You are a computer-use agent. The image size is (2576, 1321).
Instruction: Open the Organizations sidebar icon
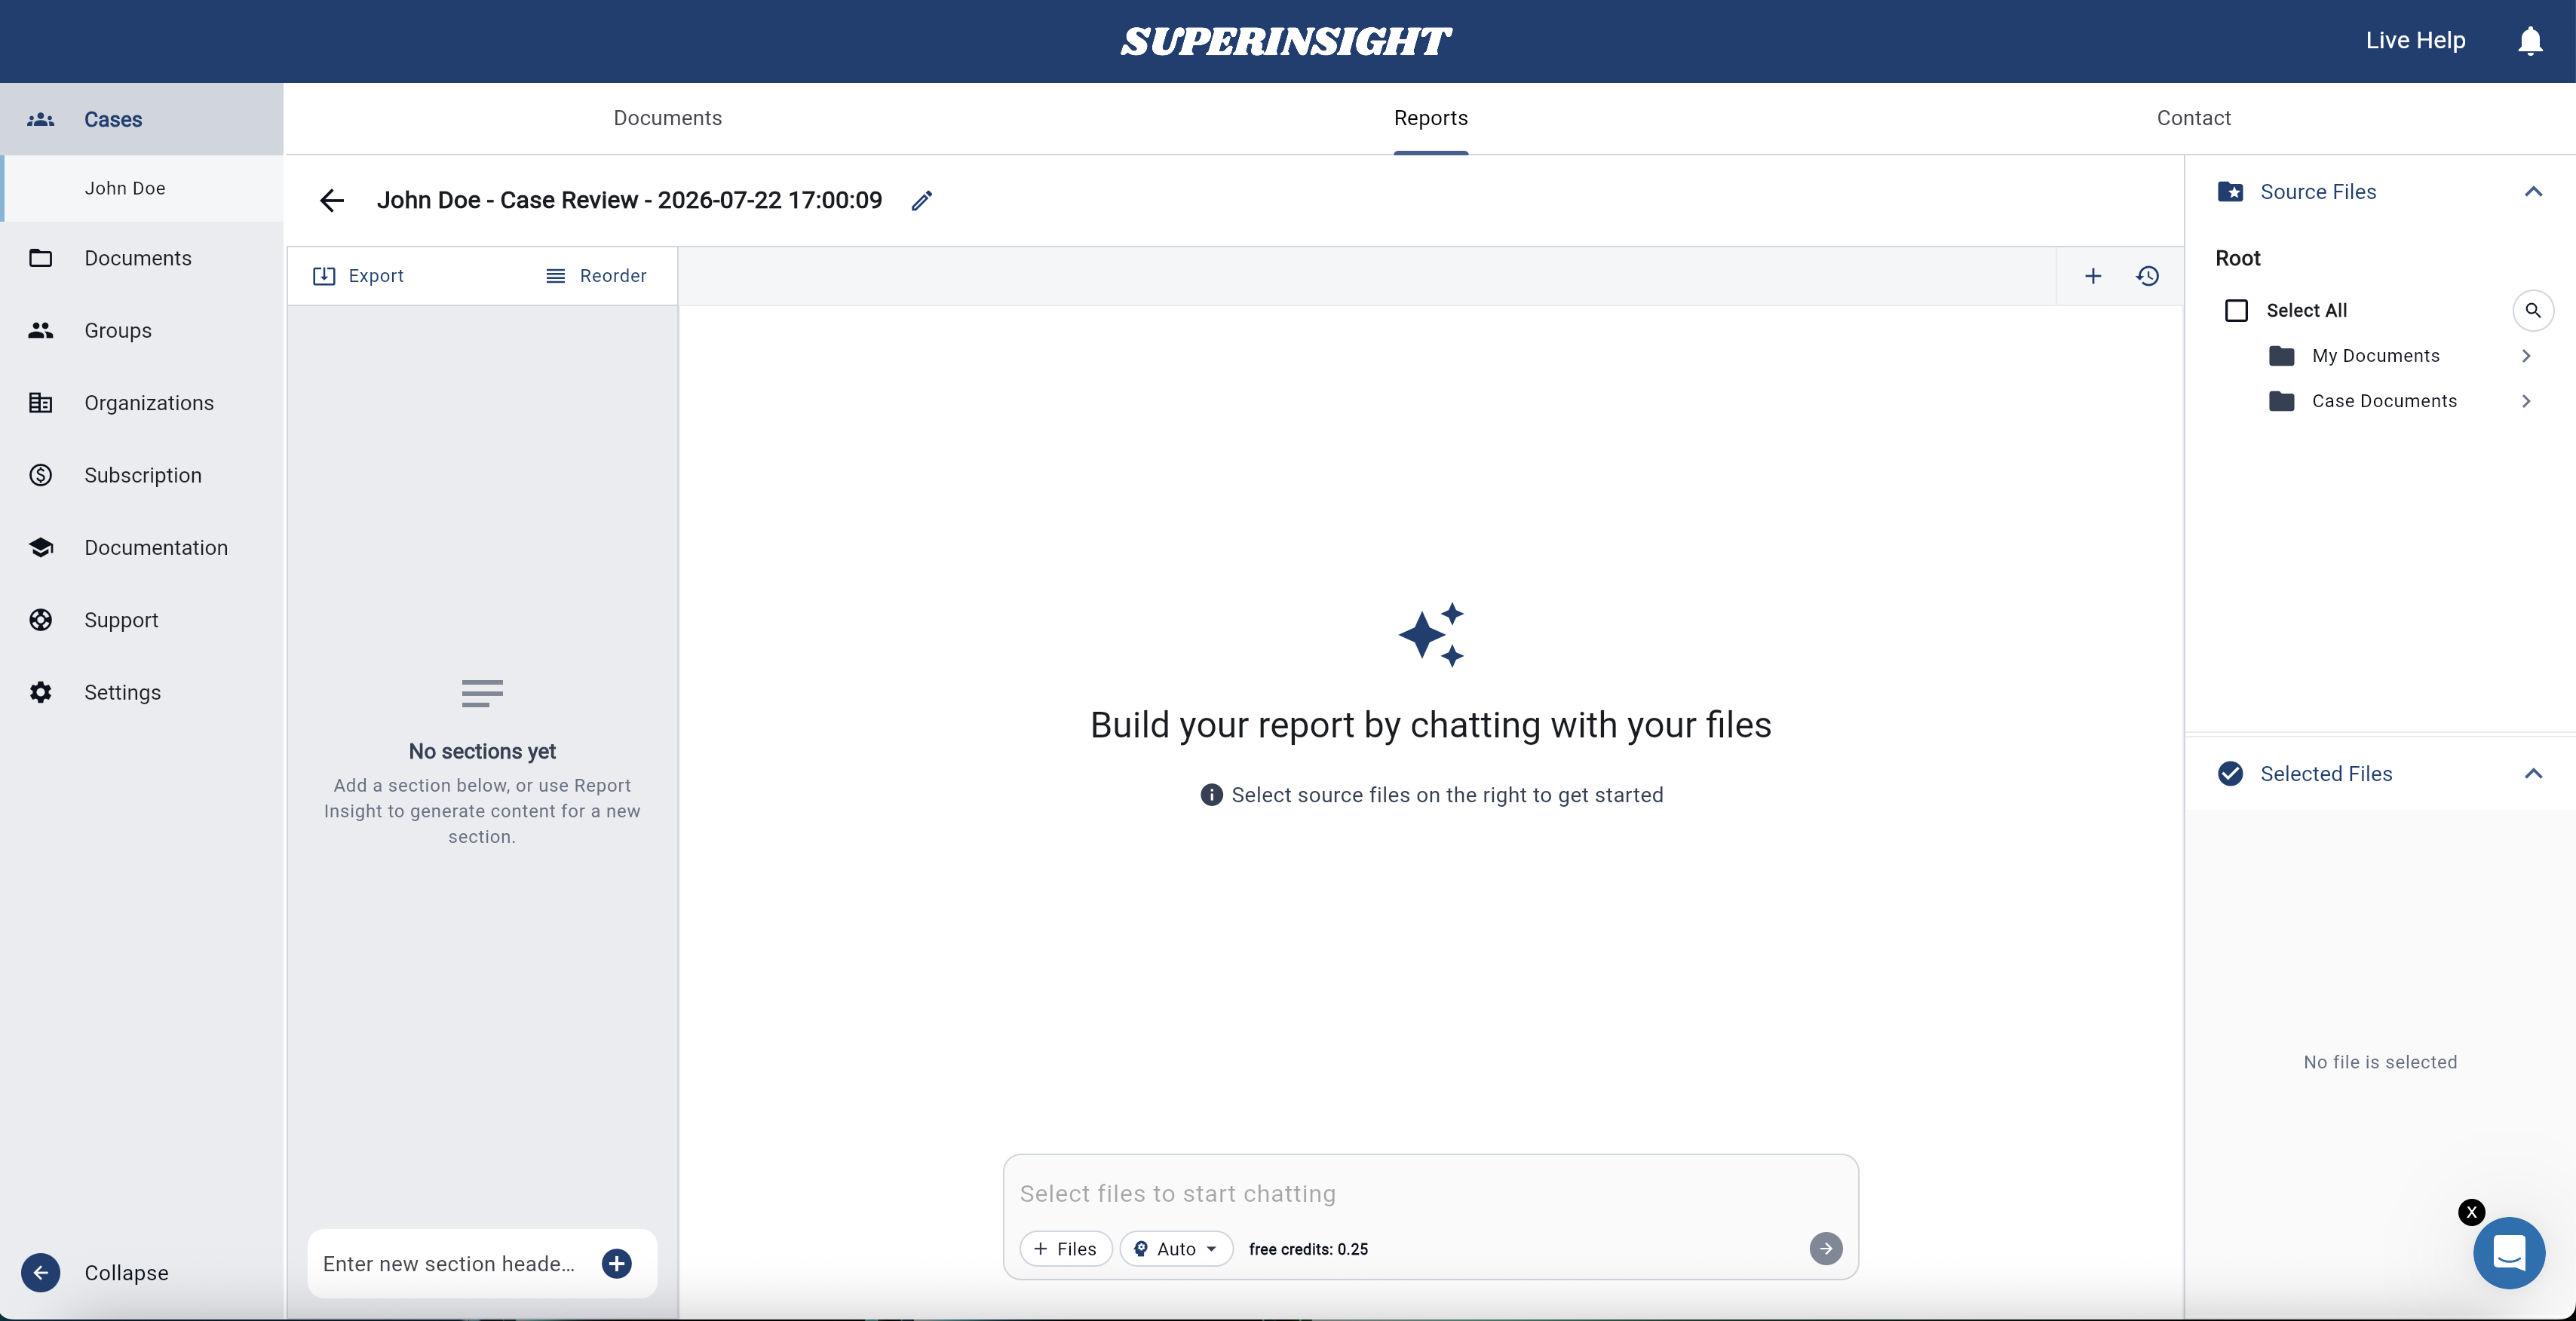41,403
